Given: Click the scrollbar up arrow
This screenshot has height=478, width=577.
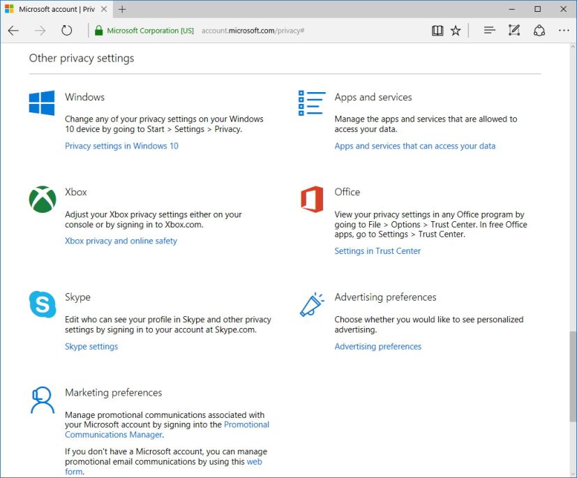Looking at the screenshot, I should coord(573,47).
